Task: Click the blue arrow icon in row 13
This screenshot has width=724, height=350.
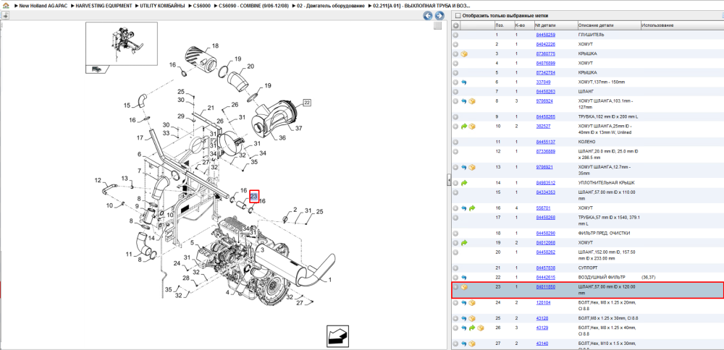Action: point(465,167)
